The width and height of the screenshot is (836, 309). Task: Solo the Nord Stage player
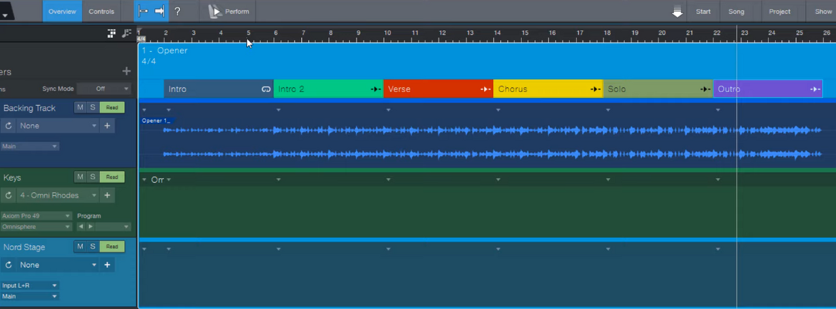click(93, 246)
